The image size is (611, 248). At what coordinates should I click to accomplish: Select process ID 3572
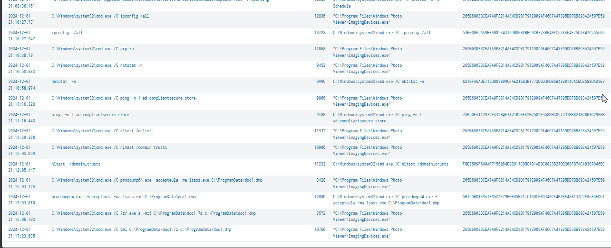pos(321,213)
